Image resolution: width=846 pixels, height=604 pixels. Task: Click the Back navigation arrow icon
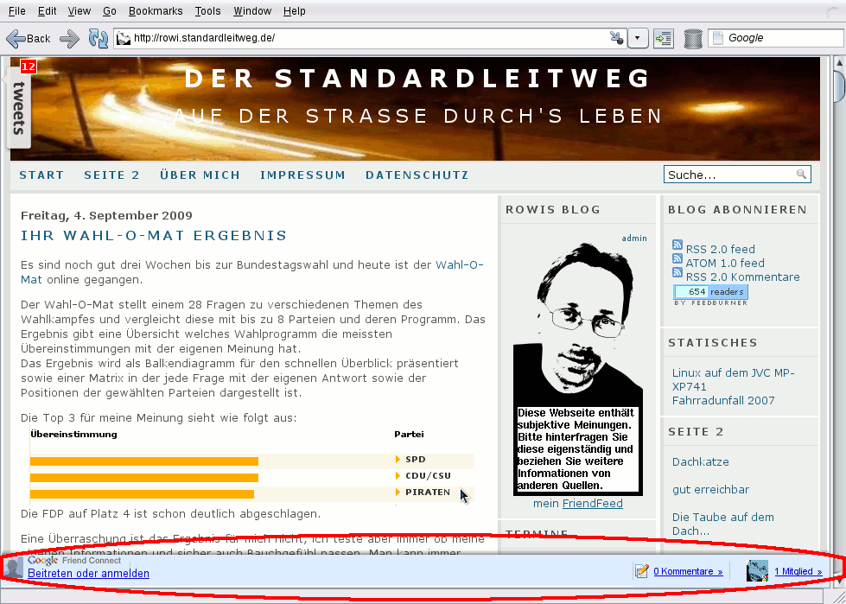pos(16,38)
